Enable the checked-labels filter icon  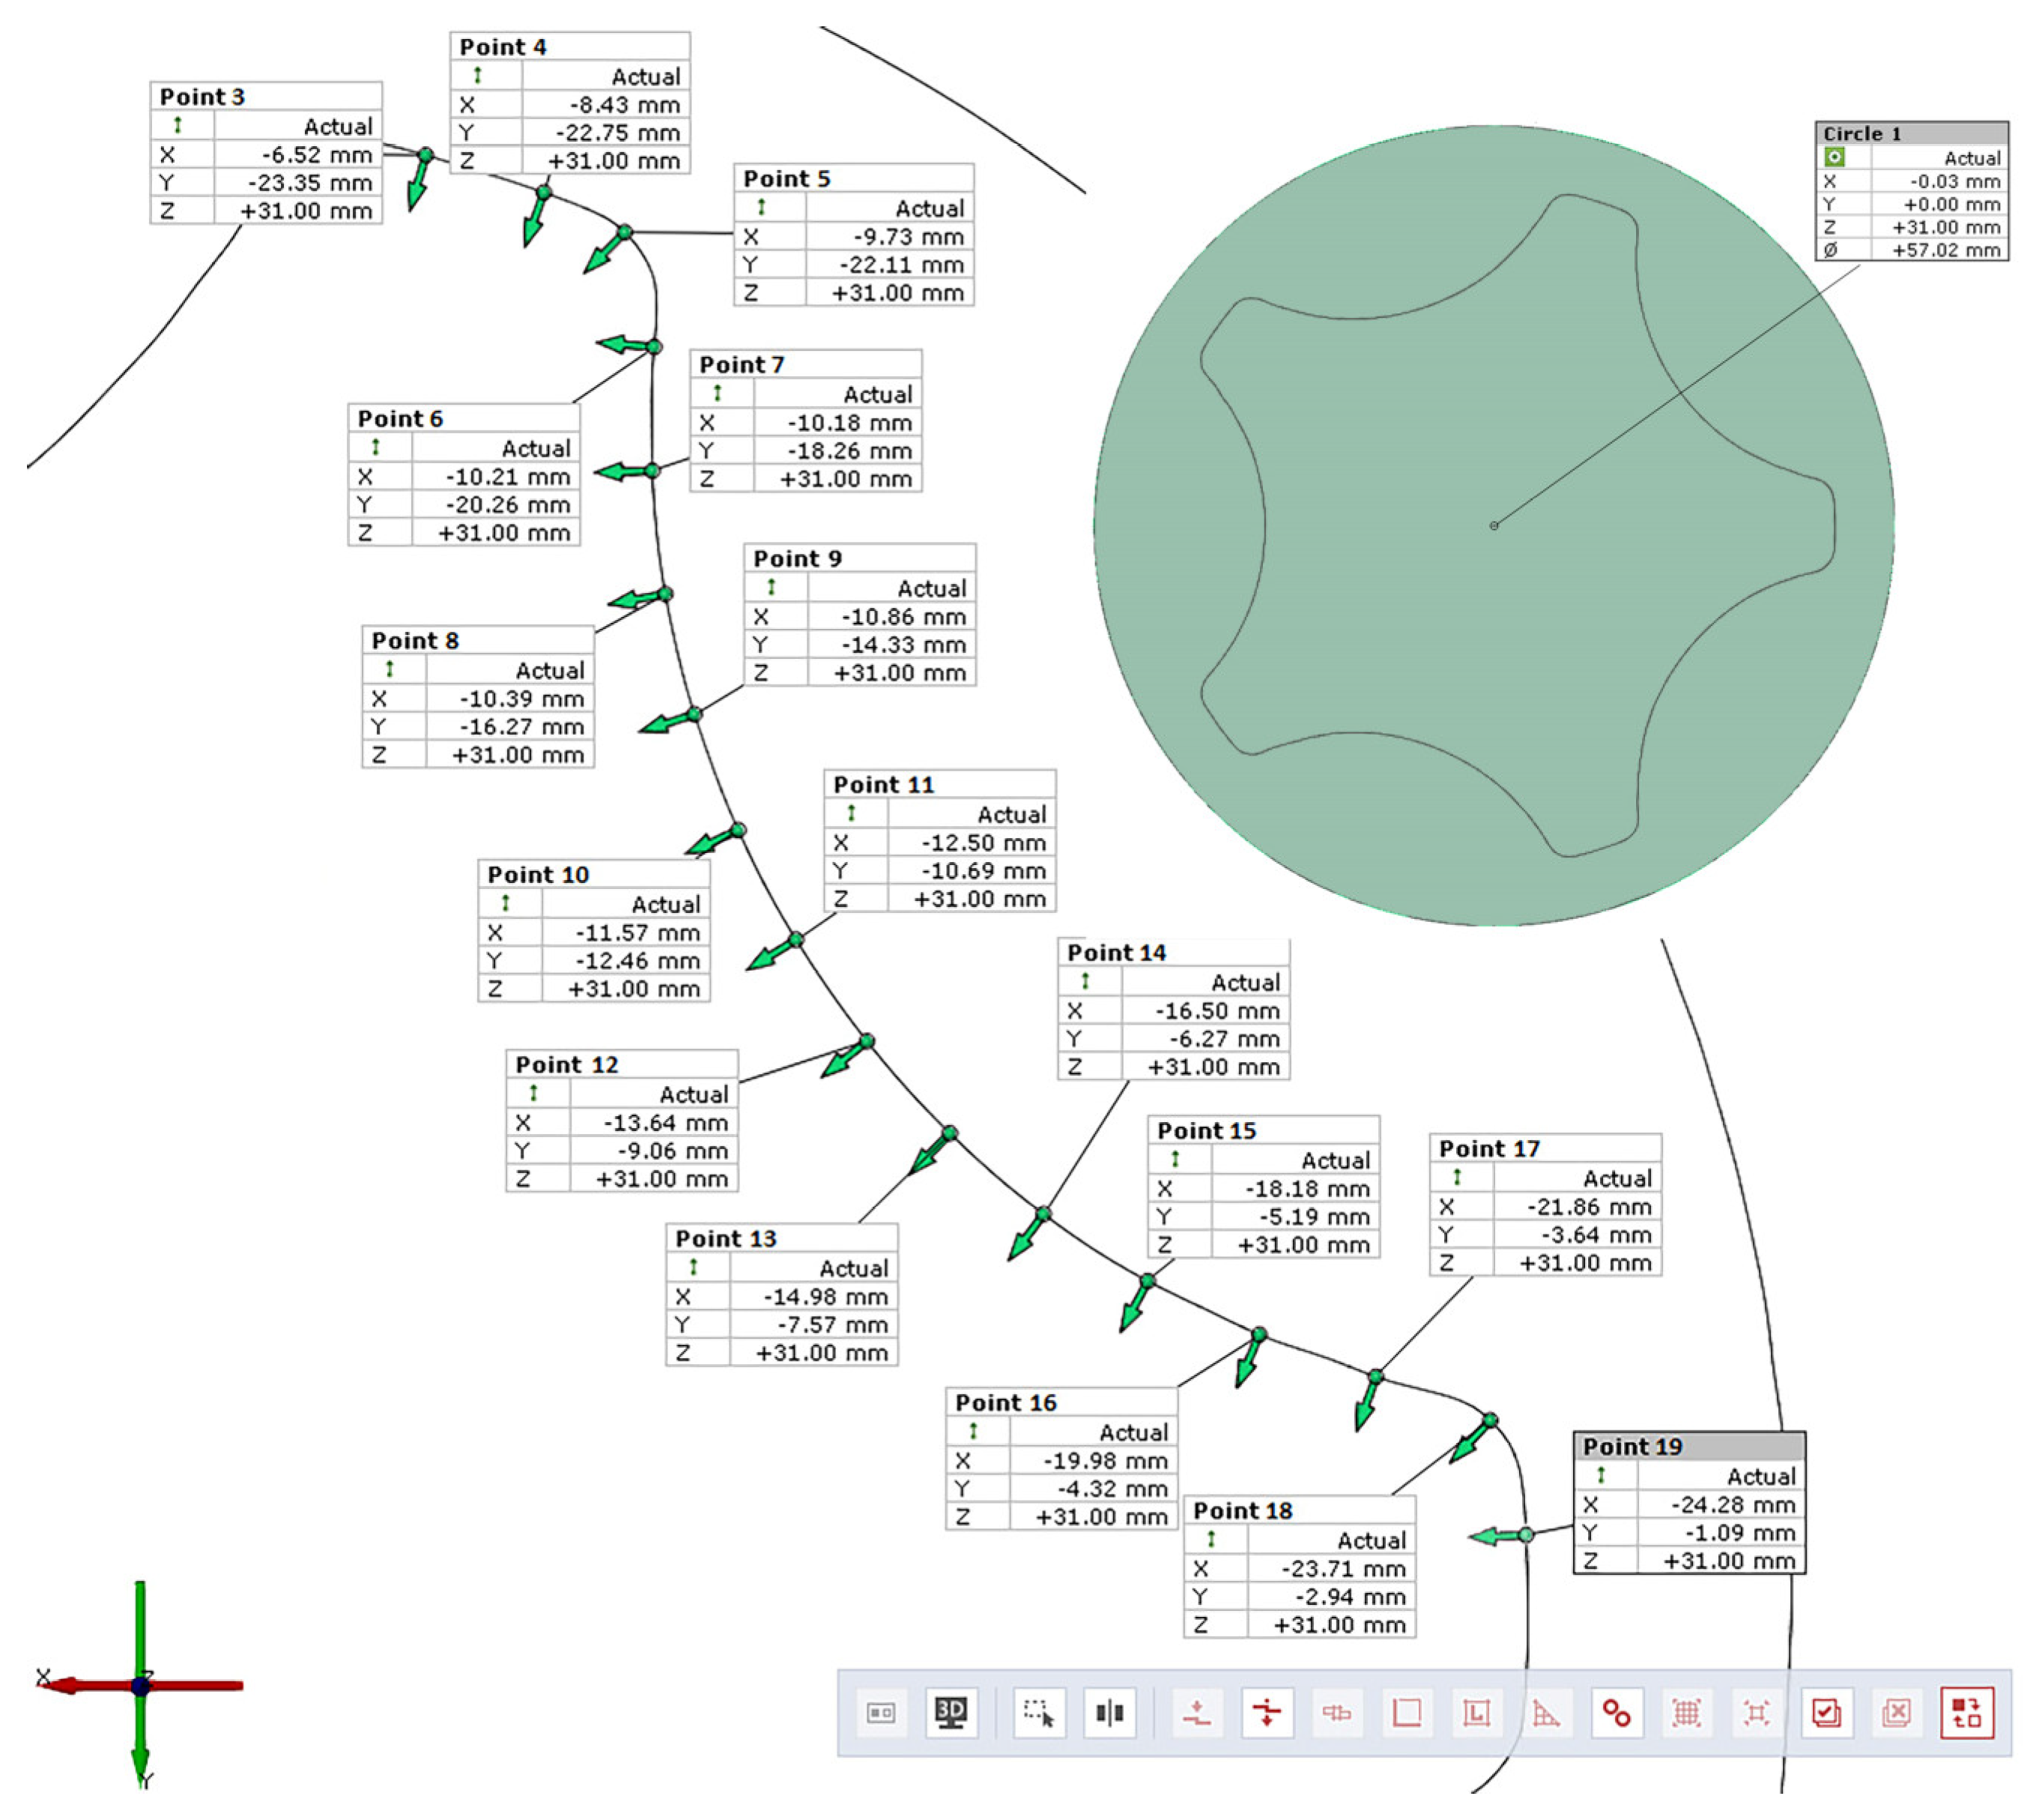1827,1712
